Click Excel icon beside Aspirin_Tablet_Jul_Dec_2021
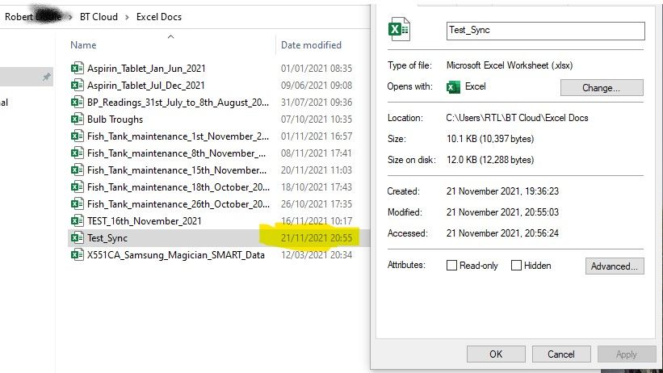This screenshot has width=663, height=373. 77,86
